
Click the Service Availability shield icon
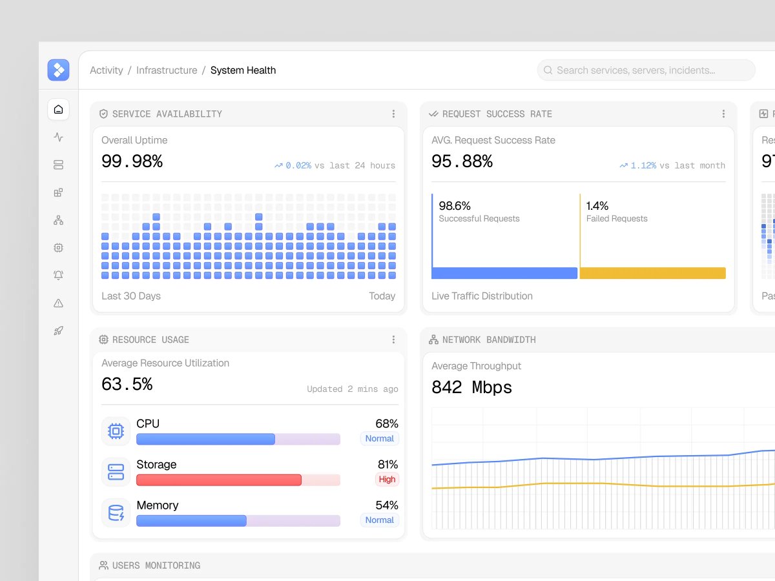pyautogui.click(x=103, y=114)
